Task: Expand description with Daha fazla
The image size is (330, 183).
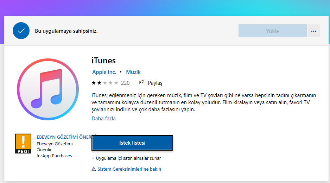Action: coord(103,119)
